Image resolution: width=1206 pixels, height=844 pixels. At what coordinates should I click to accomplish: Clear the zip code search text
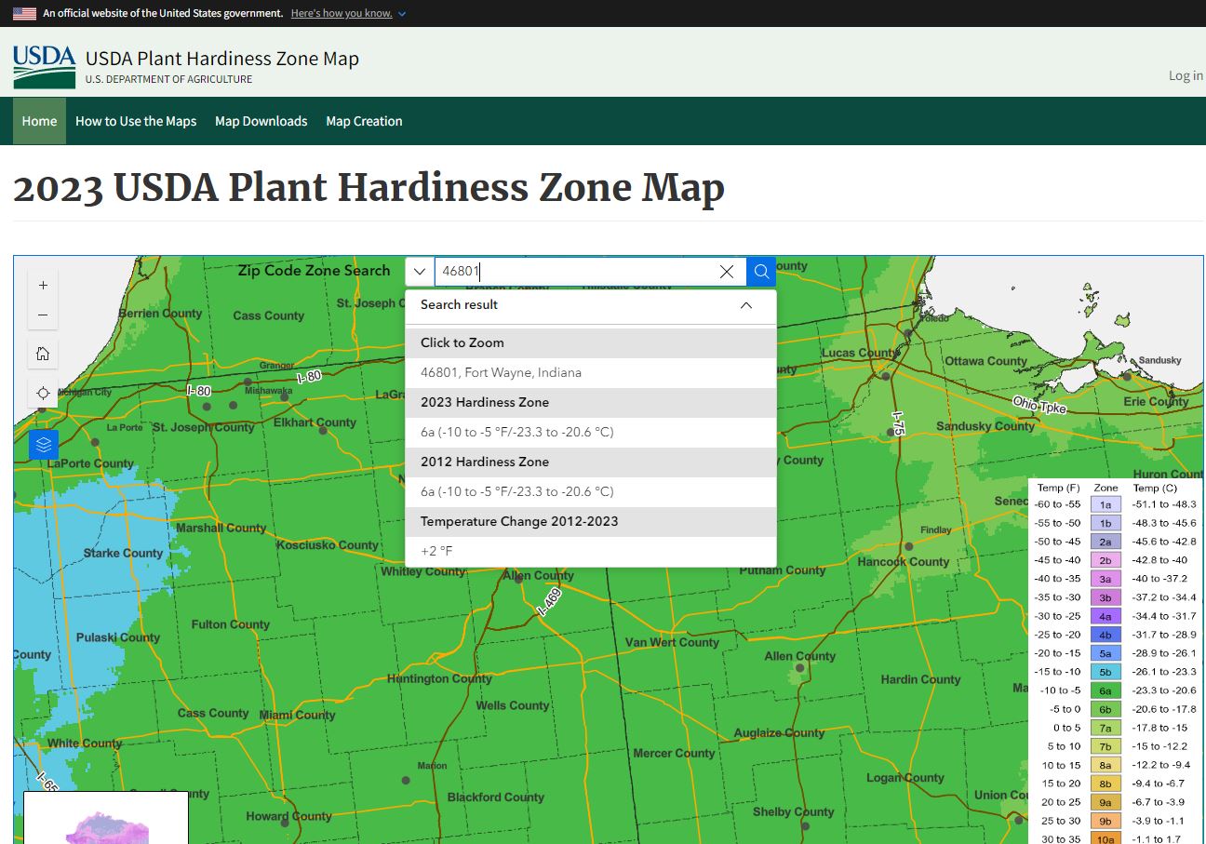727,272
